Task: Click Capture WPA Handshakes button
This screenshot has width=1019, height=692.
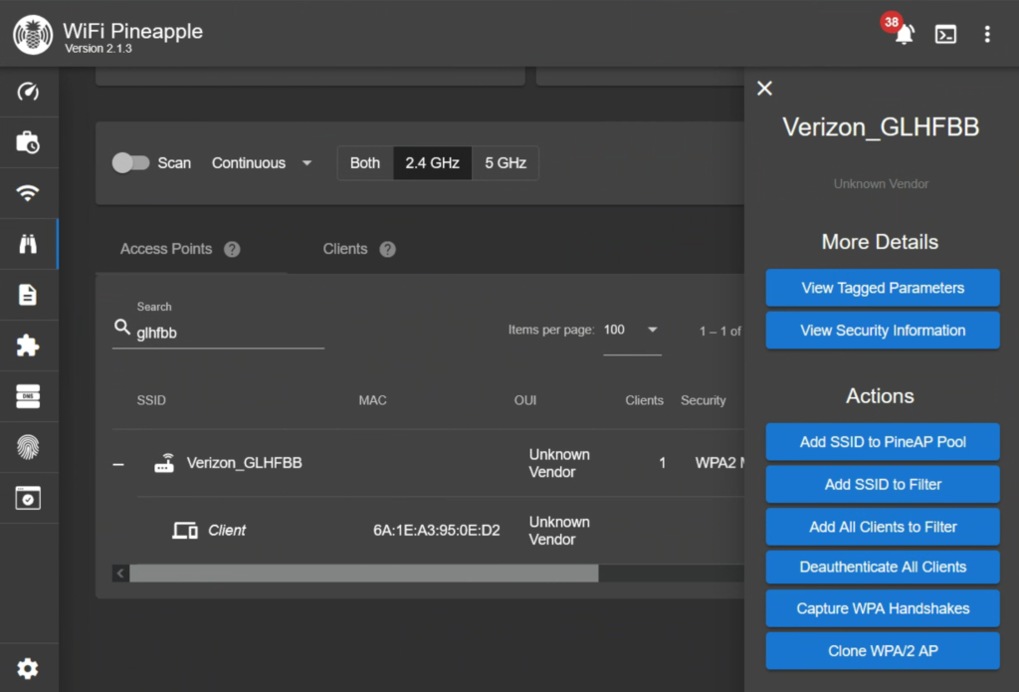Action: click(x=883, y=608)
